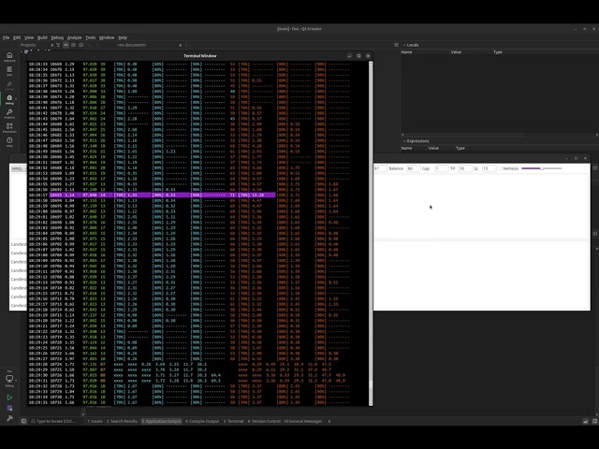Start debugging with the debug-run icon

pyautogui.click(x=9, y=408)
